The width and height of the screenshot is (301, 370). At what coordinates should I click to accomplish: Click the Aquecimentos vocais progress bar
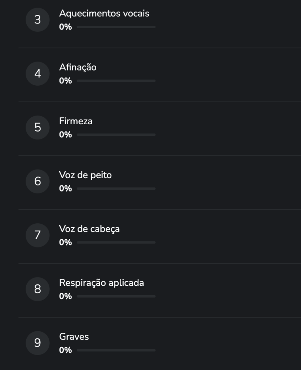(116, 27)
